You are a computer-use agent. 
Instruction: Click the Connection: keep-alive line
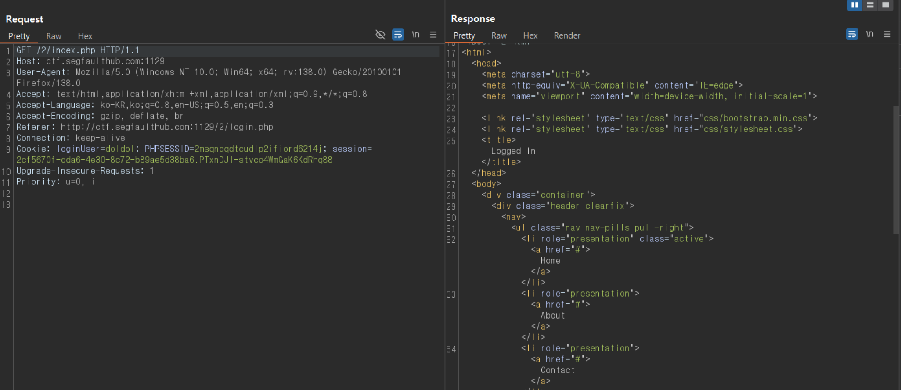[x=71, y=138]
